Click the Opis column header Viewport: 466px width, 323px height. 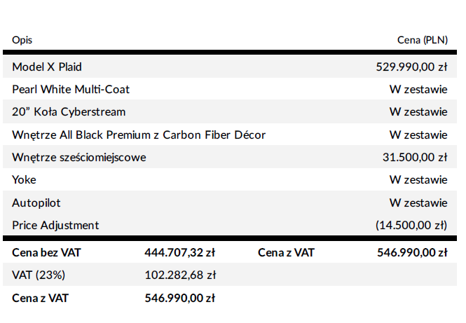coord(22,41)
